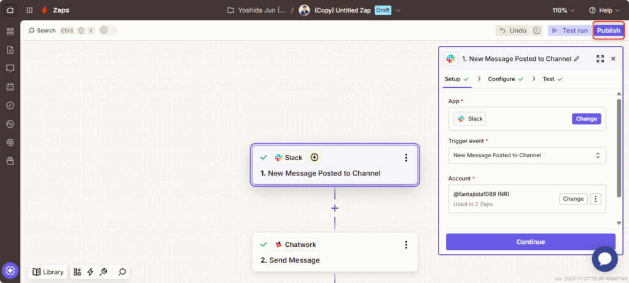The width and height of the screenshot is (629, 283).
Task: Click the lightning bolt icon in bottom toolbar
Action: click(90, 272)
